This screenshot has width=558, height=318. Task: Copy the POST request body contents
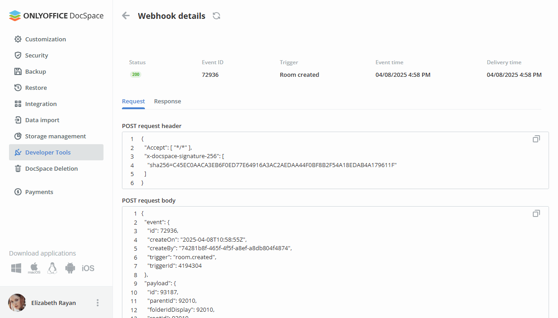536,213
